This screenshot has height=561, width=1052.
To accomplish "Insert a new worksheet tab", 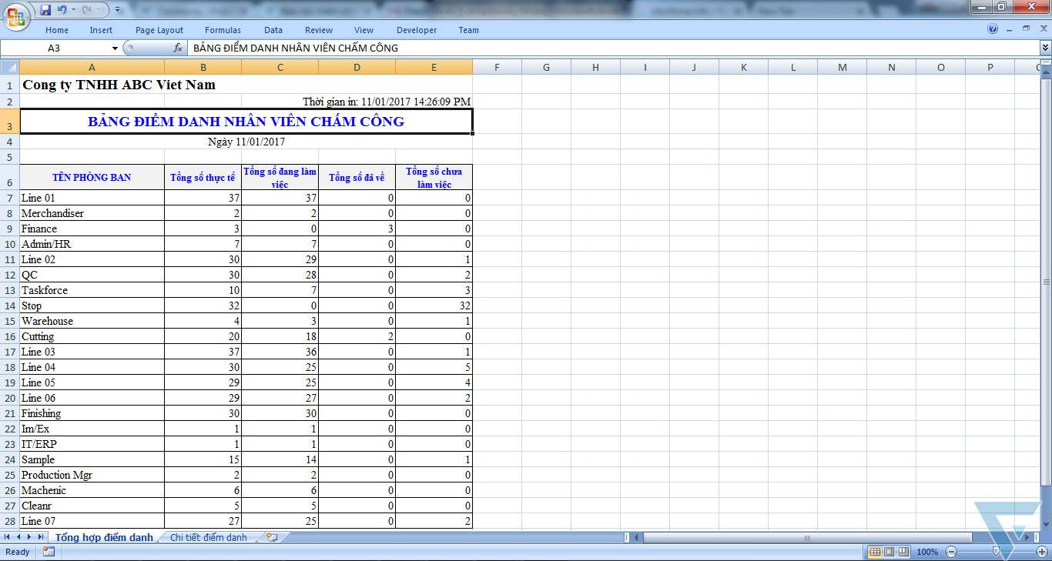I will coord(271,537).
